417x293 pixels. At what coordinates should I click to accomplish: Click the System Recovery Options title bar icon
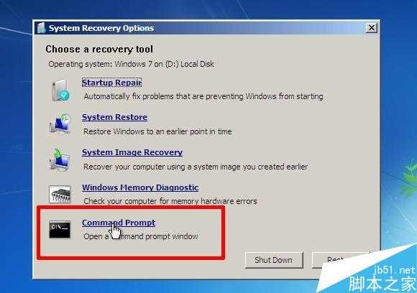click(x=42, y=28)
